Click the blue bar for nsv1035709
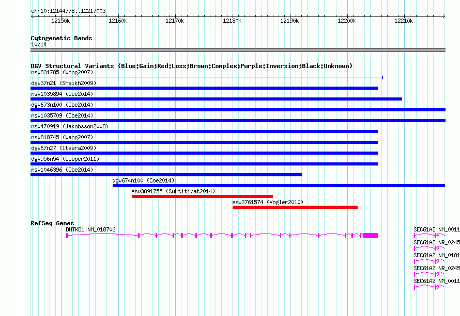The height and width of the screenshot is (316, 460). pyautogui.click(x=238, y=121)
